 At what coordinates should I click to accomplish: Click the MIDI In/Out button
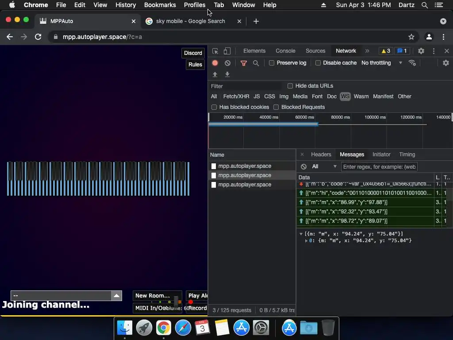157,308
